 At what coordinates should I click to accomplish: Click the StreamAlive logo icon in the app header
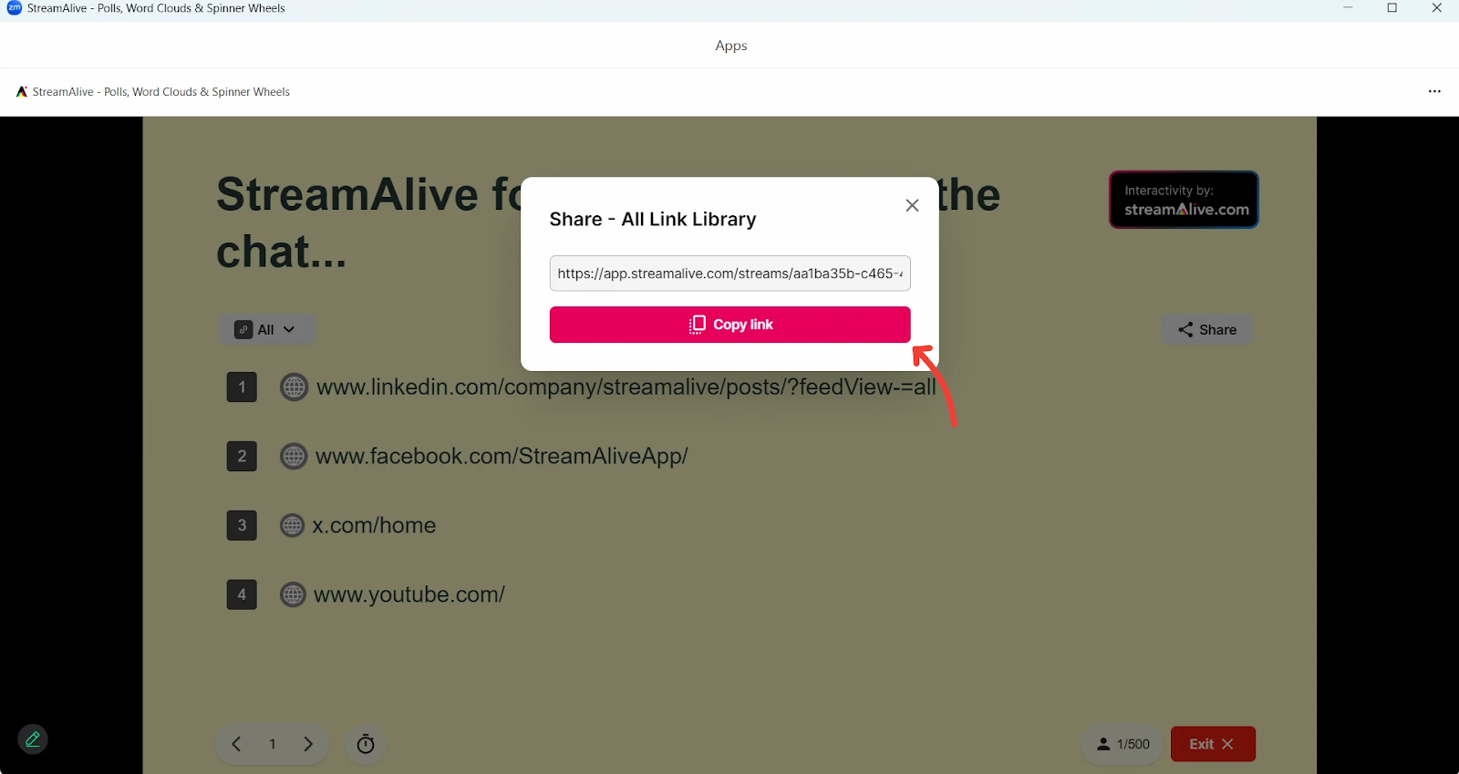tap(22, 92)
